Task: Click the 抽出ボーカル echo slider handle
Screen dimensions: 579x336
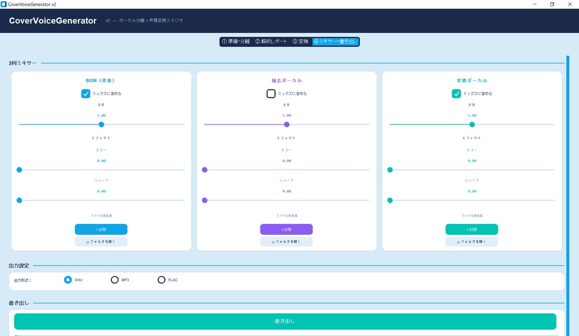Action: (x=205, y=170)
